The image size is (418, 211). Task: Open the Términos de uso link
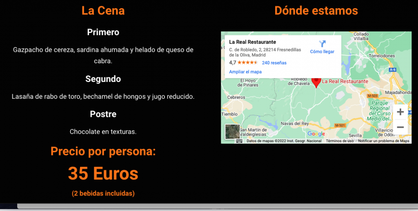click(x=340, y=141)
